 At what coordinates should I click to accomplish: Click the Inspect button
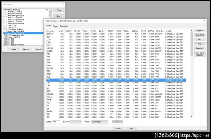point(200,31)
